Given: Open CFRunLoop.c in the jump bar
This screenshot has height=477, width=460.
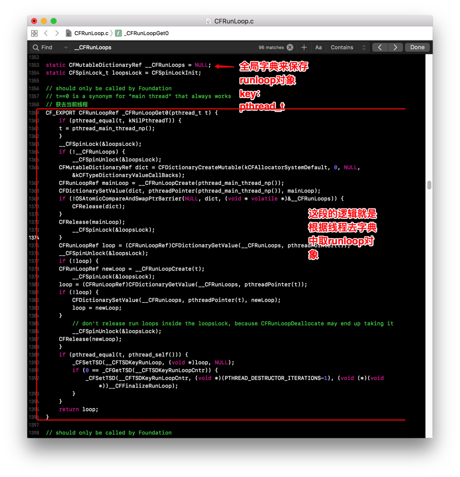Looking at the screenshot, I should (x=91, y=33).
